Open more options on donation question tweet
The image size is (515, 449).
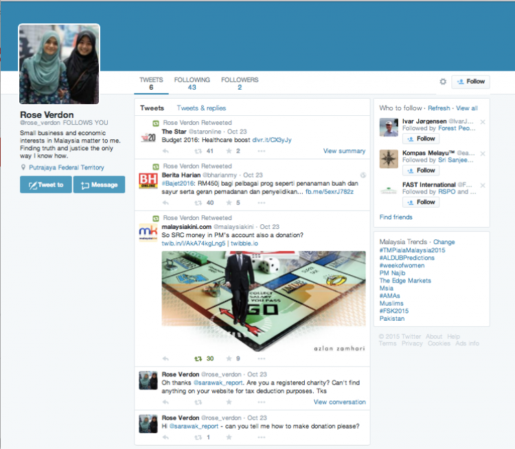pos(262,437)
